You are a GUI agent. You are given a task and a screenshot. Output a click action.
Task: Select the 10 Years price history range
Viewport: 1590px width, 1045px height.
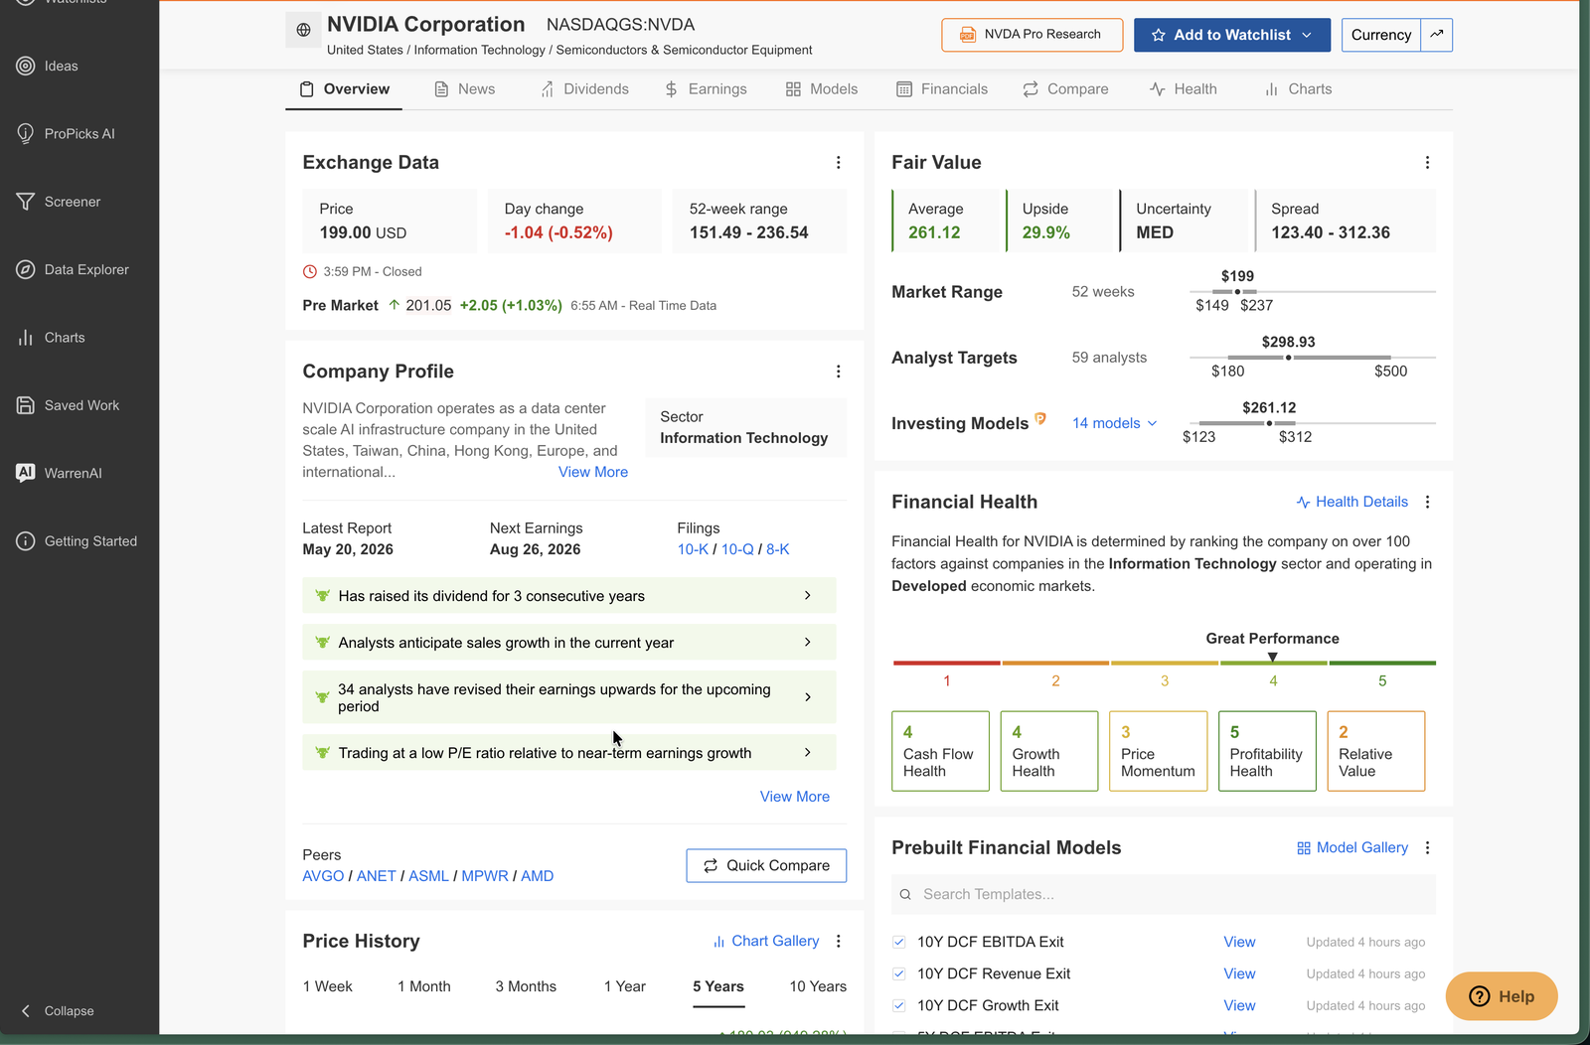pos(818,986)
